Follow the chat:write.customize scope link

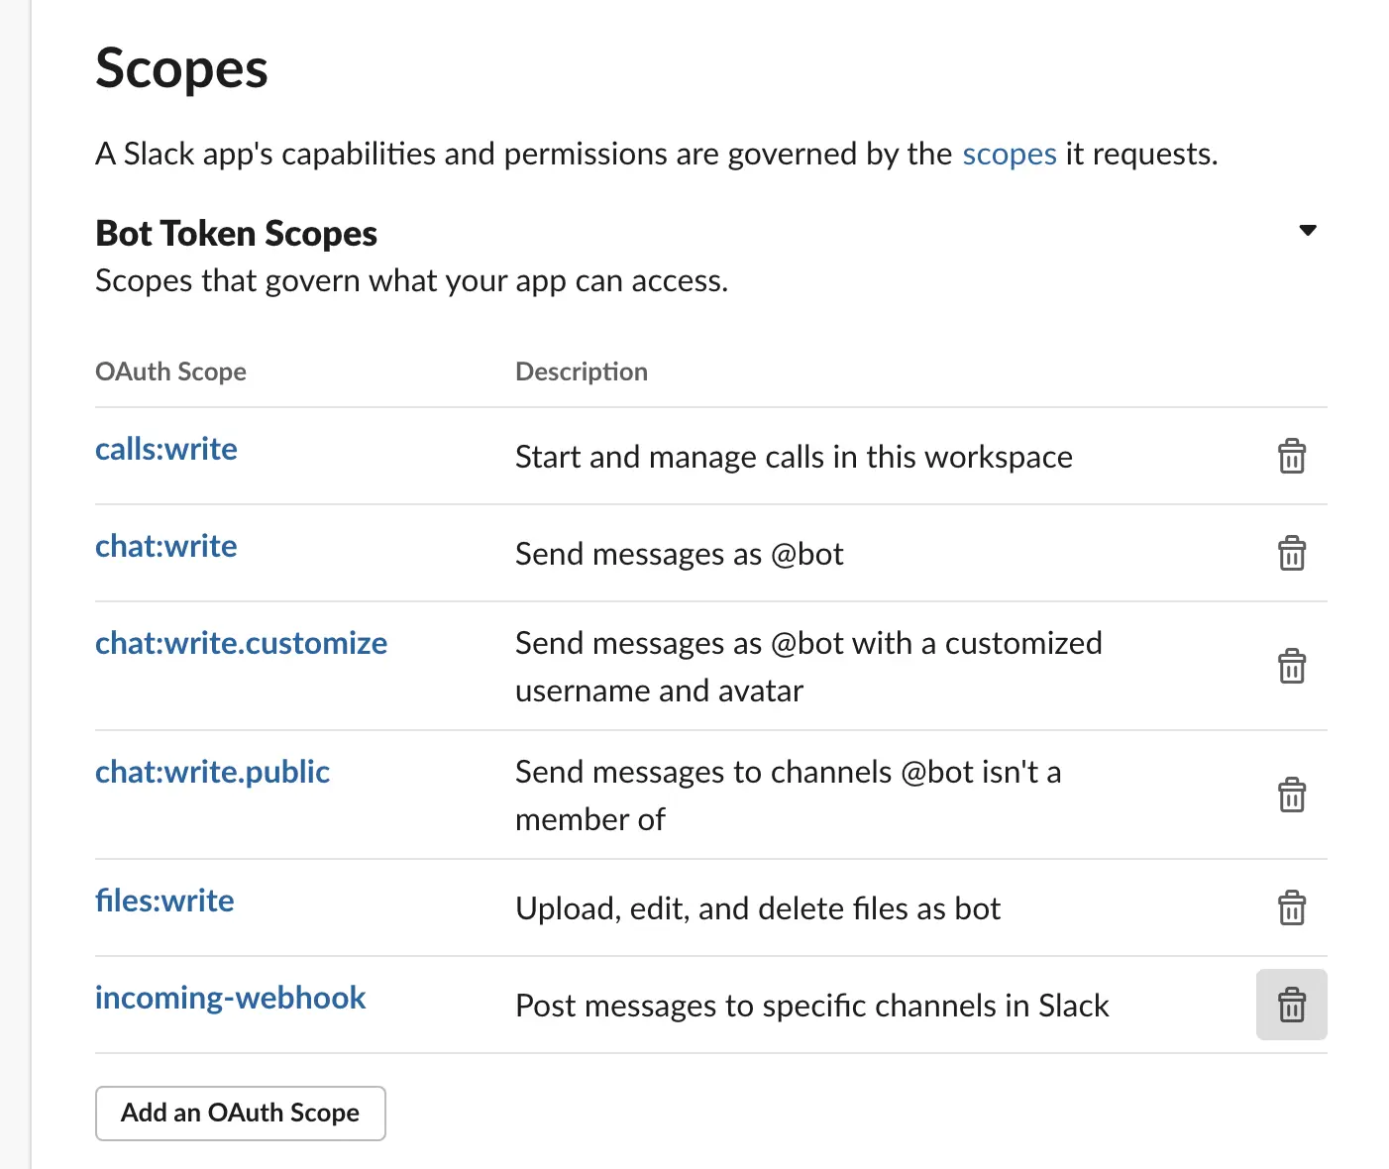click(241, 643)
